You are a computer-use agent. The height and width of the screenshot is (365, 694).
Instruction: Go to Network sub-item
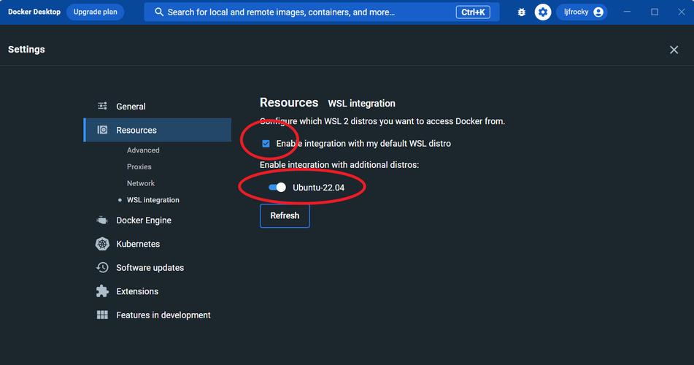coord(141,183)
